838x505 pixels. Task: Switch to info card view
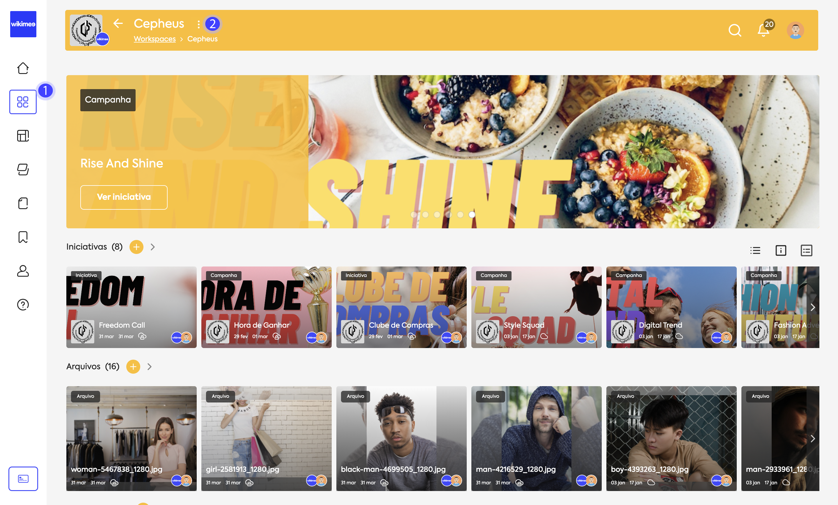781,250
